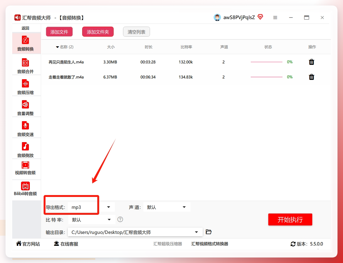Click the bitrate help question mark icon
Image resolution: width=343 pixels, height=263 pixels.
120,219
